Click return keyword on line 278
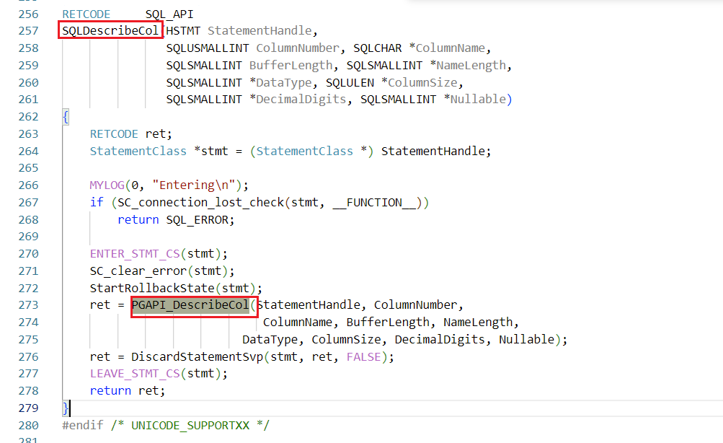 111,391
